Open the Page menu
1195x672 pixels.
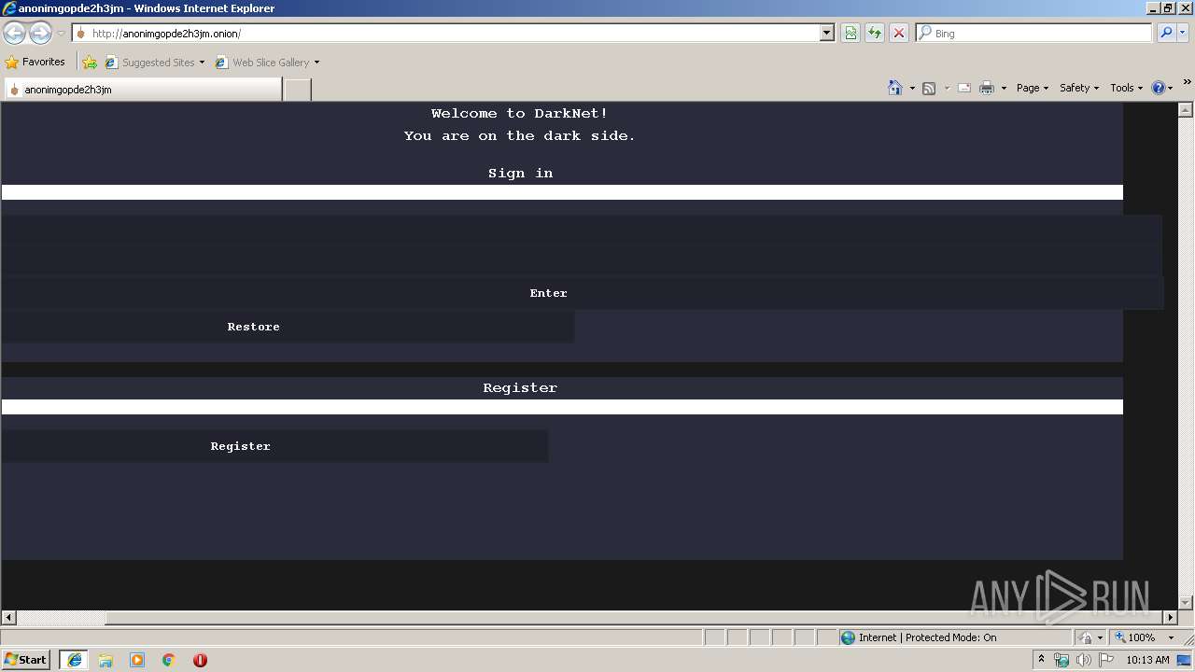point(1032,88)
